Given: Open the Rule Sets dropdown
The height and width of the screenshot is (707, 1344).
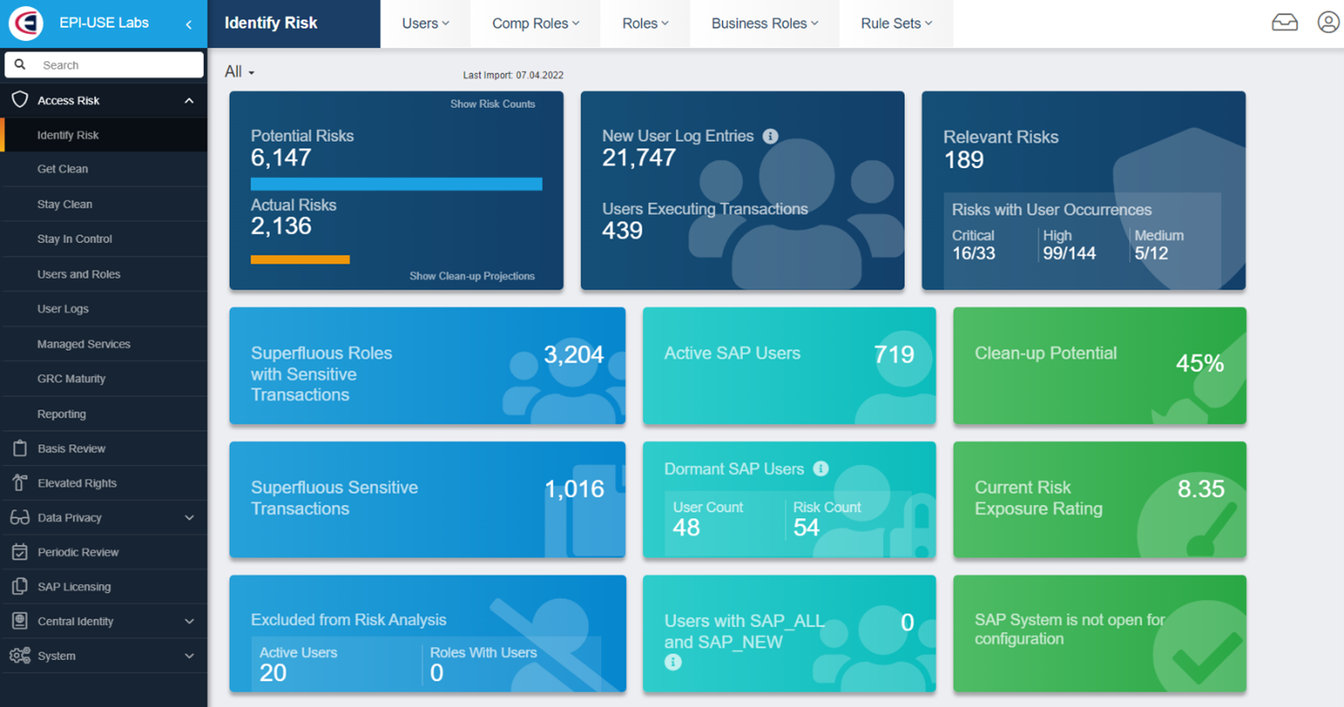Looking at the screenshot, I should coord(896,24).
